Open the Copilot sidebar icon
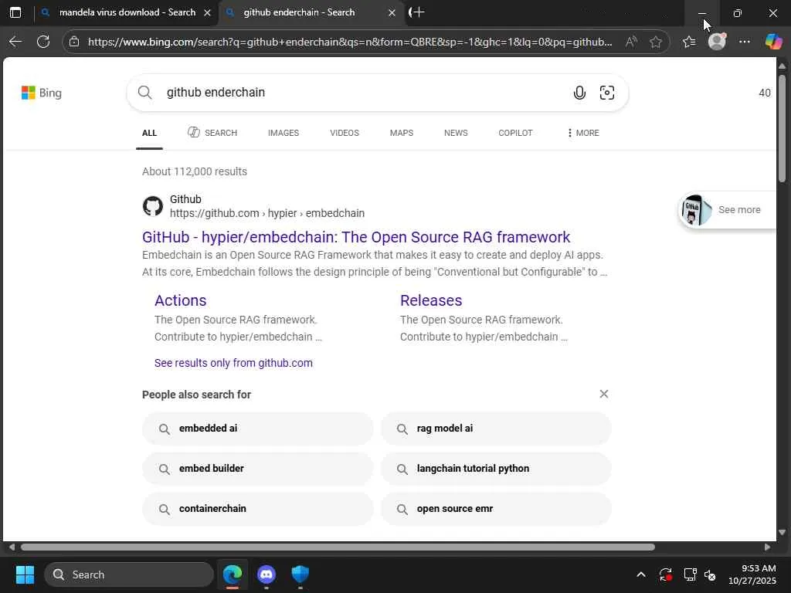Viewport: 791px width, 593px height. tap(773, 42)
